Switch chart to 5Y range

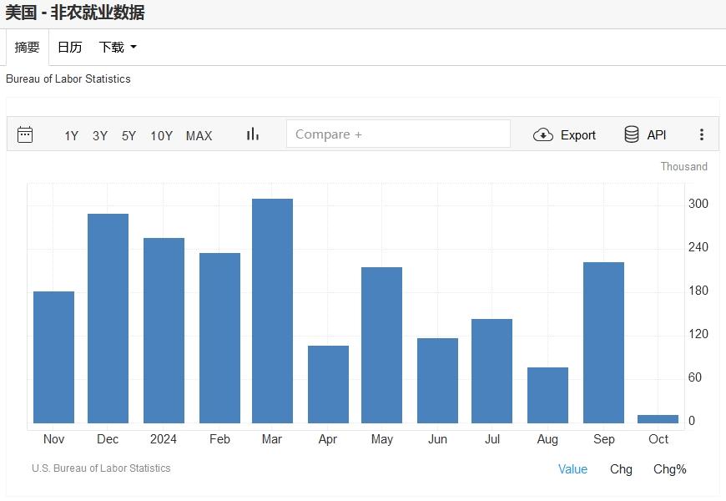pos(129,136)
